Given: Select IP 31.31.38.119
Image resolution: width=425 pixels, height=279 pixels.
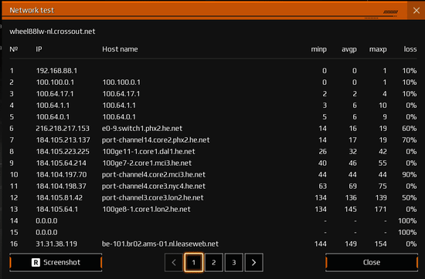Looking at the screenshot, I should (x=56, y=244).
